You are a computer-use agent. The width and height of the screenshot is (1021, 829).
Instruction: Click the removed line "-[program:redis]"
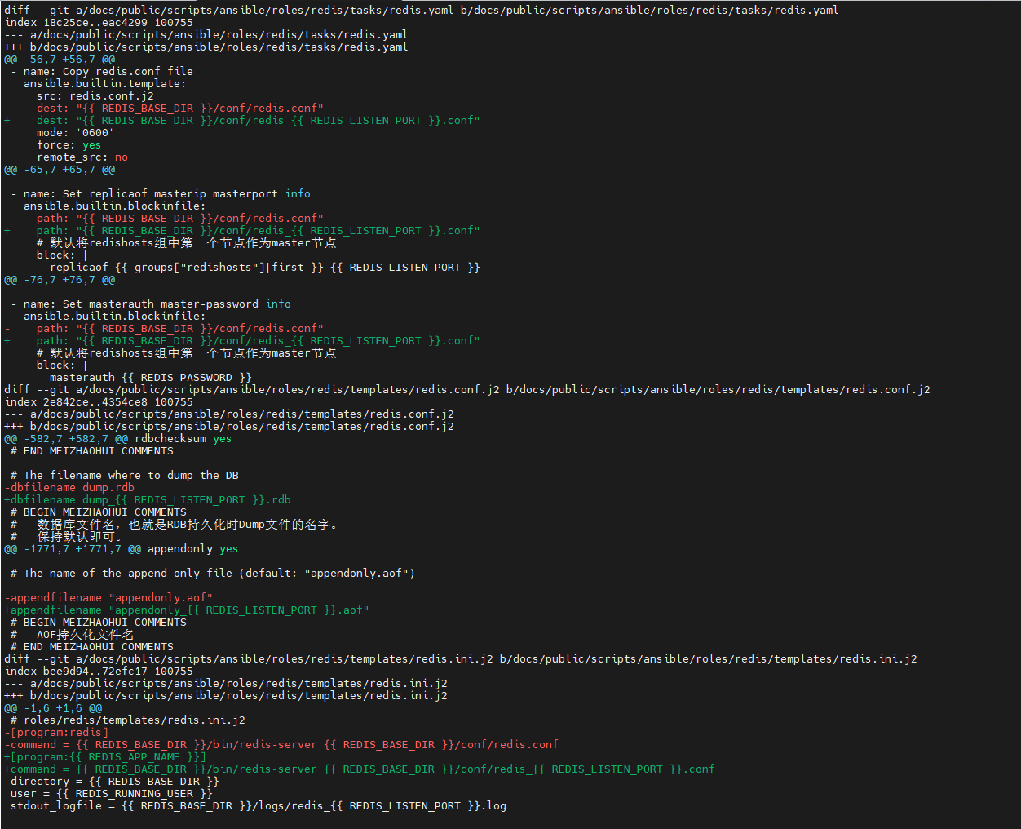pos(56,732)
